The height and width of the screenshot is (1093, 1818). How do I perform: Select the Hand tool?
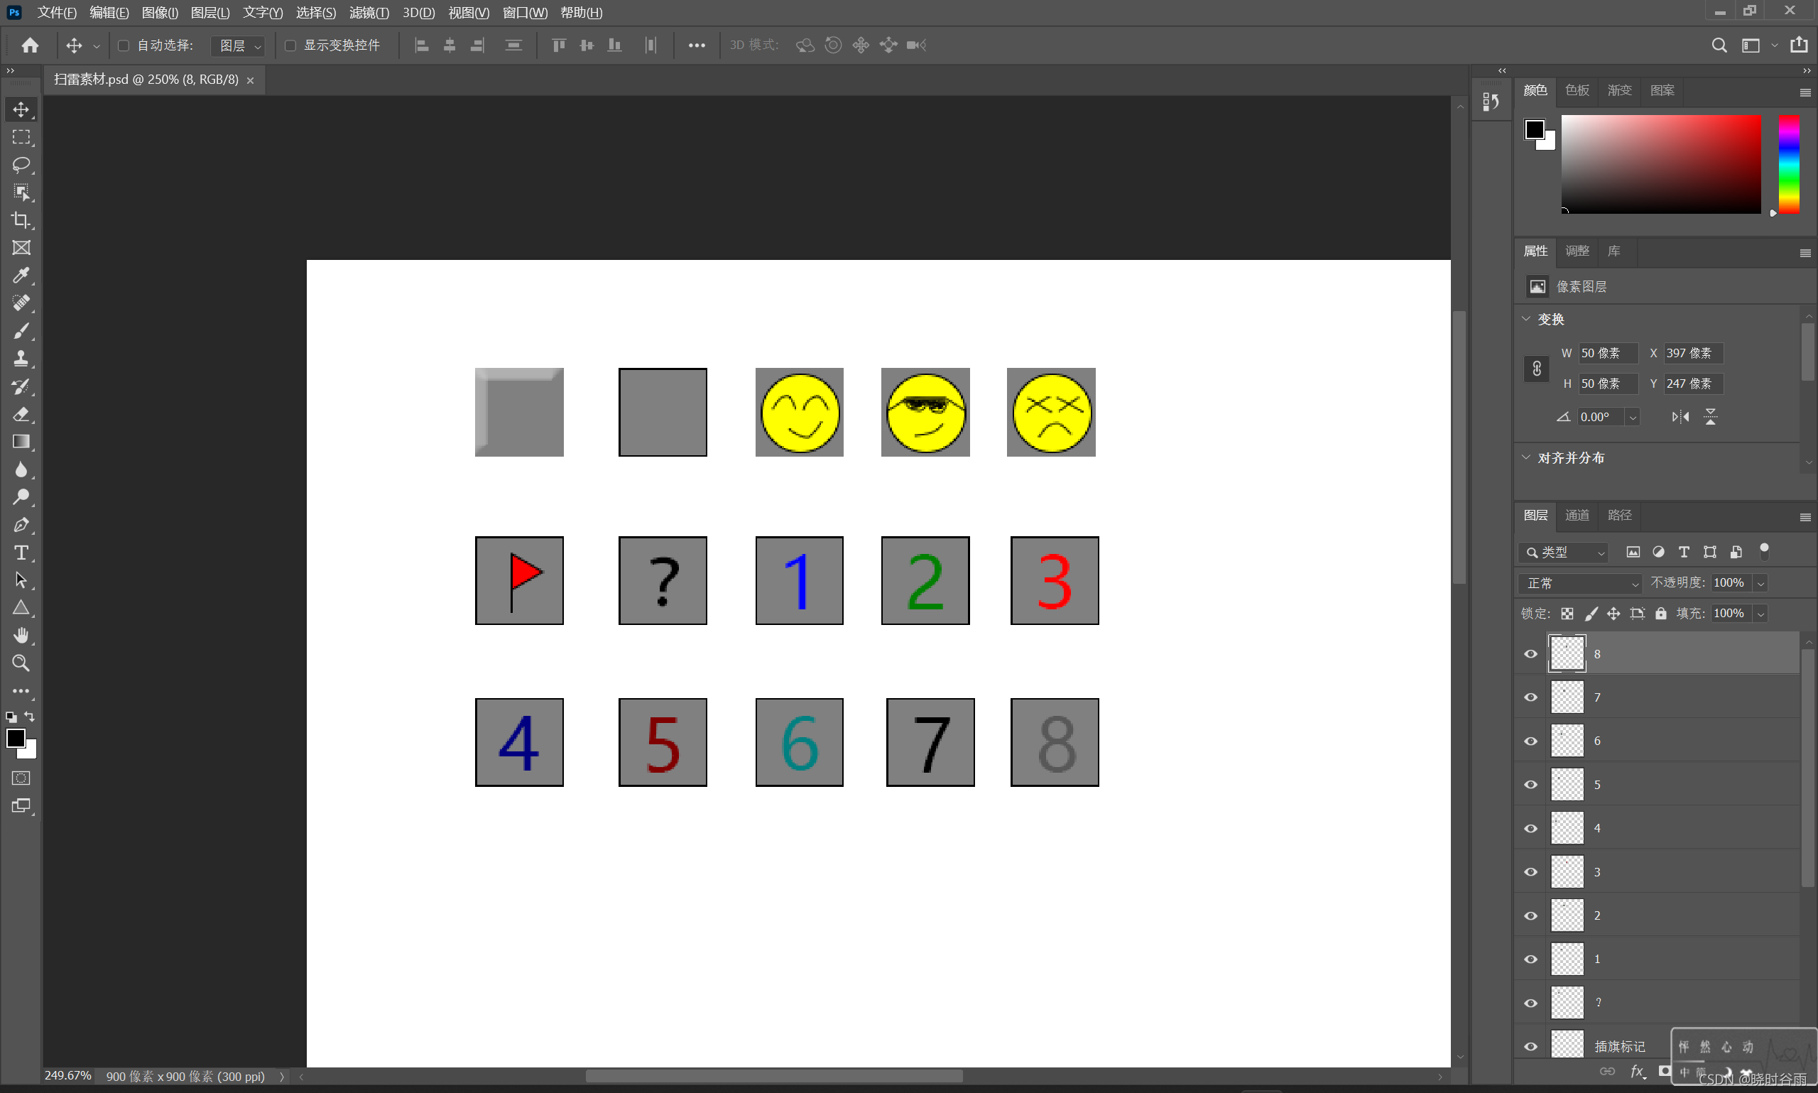point(21,635)
